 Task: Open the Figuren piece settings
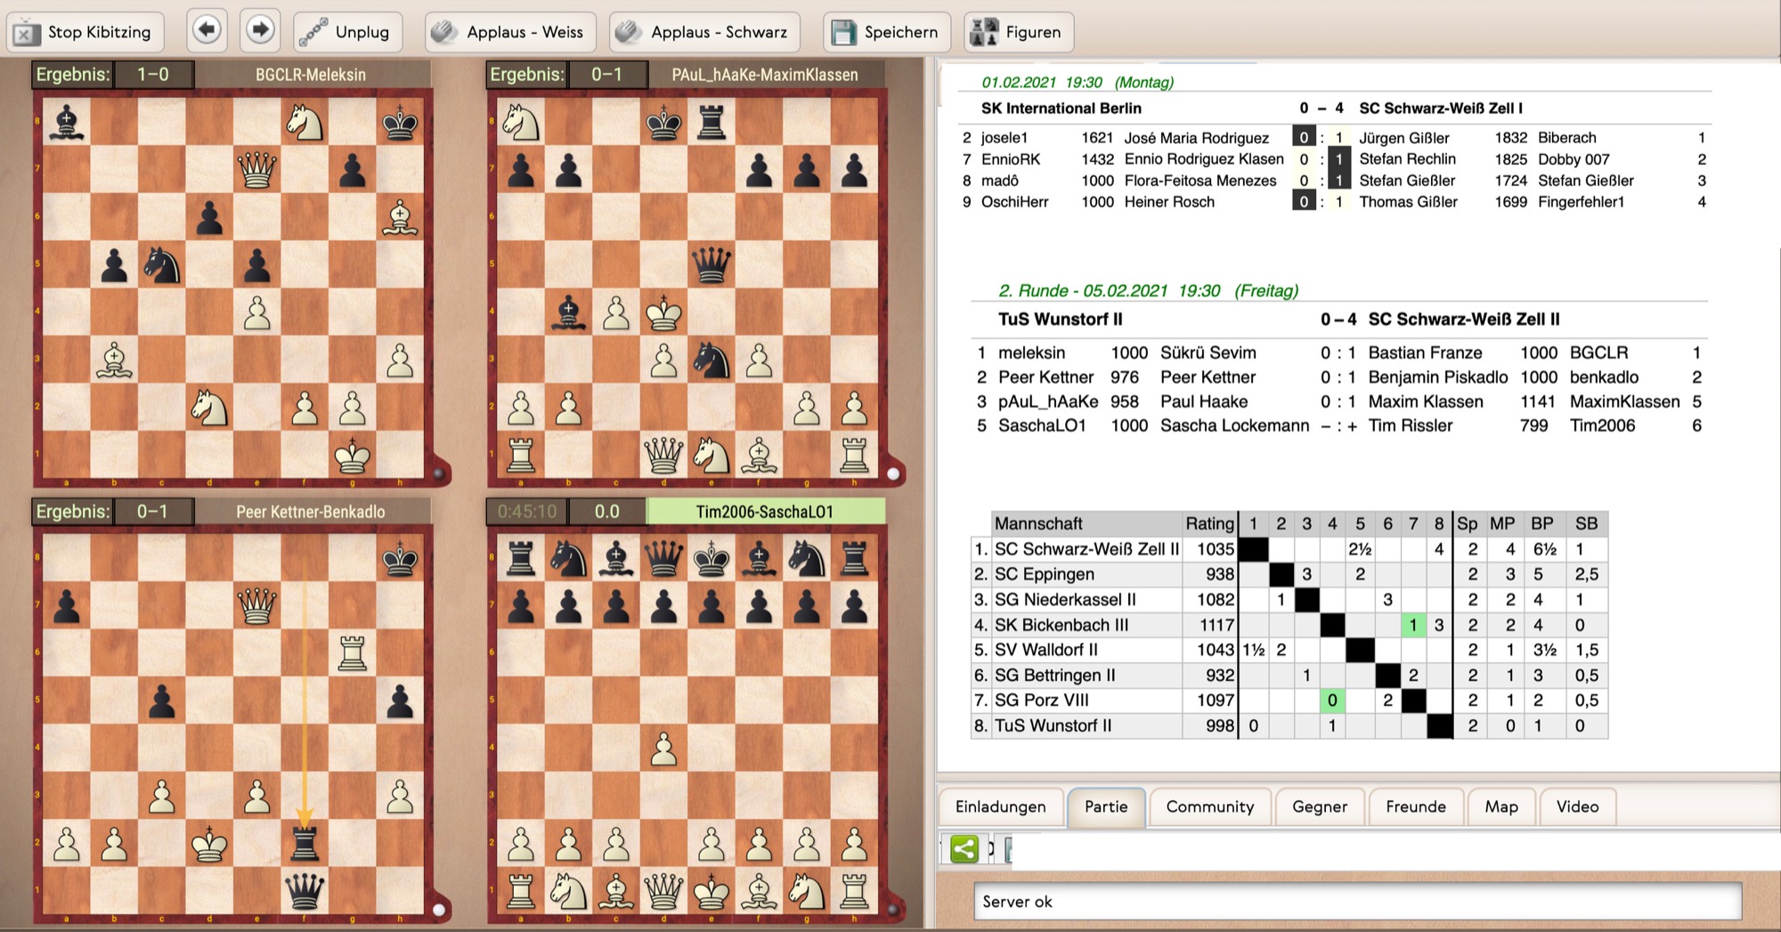click(1019, 32)
